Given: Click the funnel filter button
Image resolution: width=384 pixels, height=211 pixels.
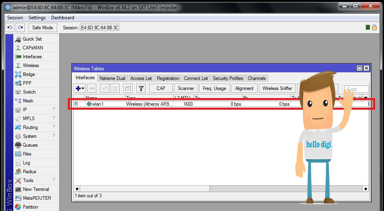Looking at the screenshot, I should coord(141,88).
